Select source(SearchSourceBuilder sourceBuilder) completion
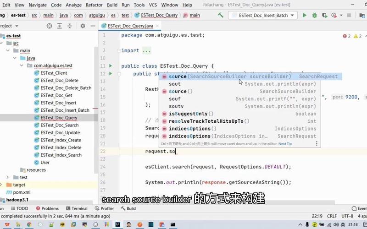This screenshot has width=367, height=229. click(x=250, y=76)
